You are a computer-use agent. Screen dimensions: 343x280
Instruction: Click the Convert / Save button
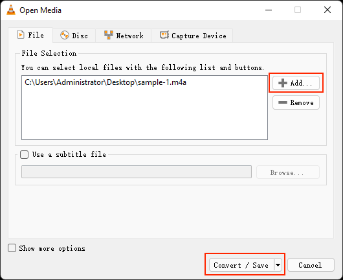click(x=241, y=265)
